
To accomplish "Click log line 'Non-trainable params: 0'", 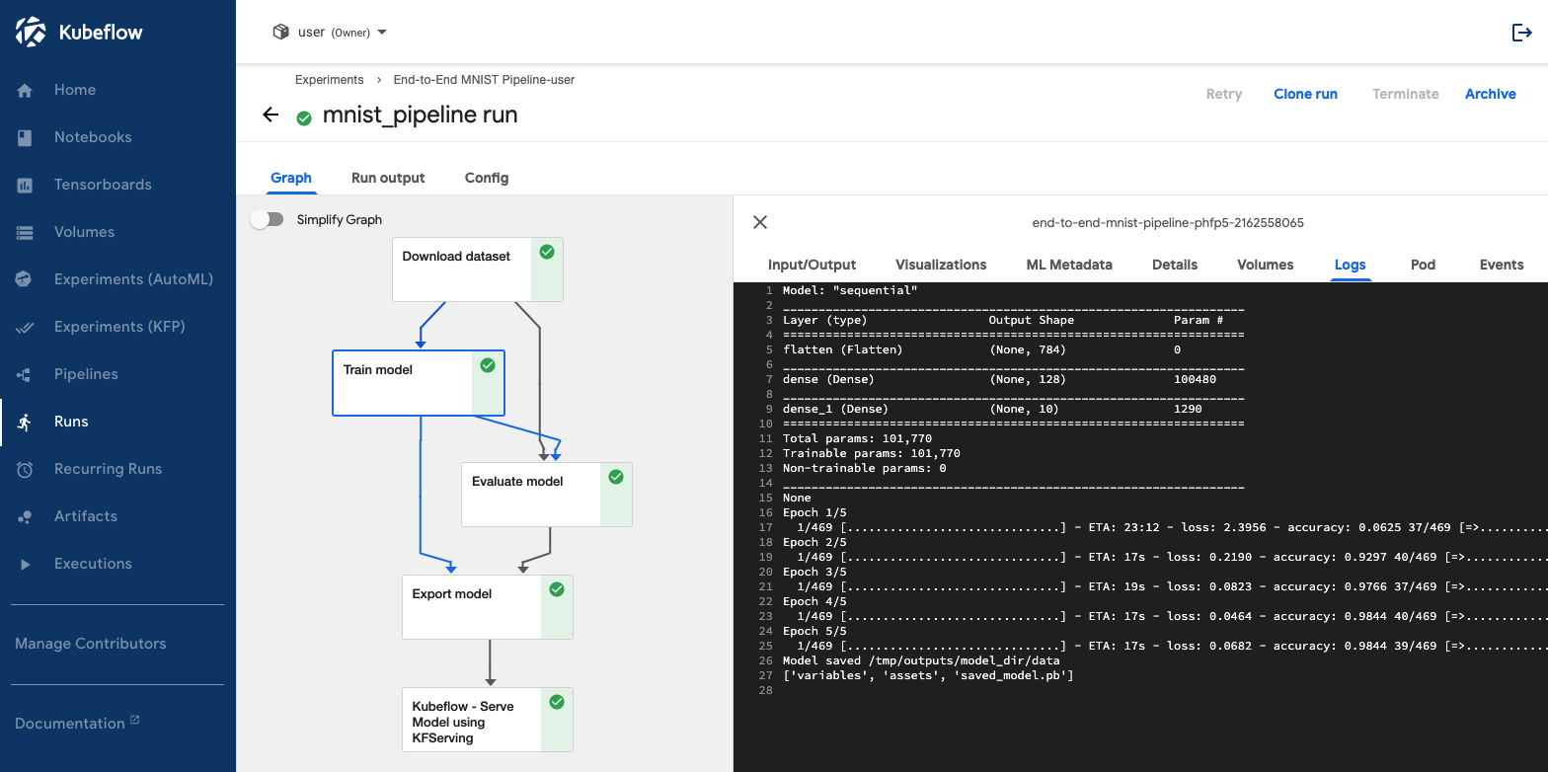I will pyautogui.click(x=864, y=468).
